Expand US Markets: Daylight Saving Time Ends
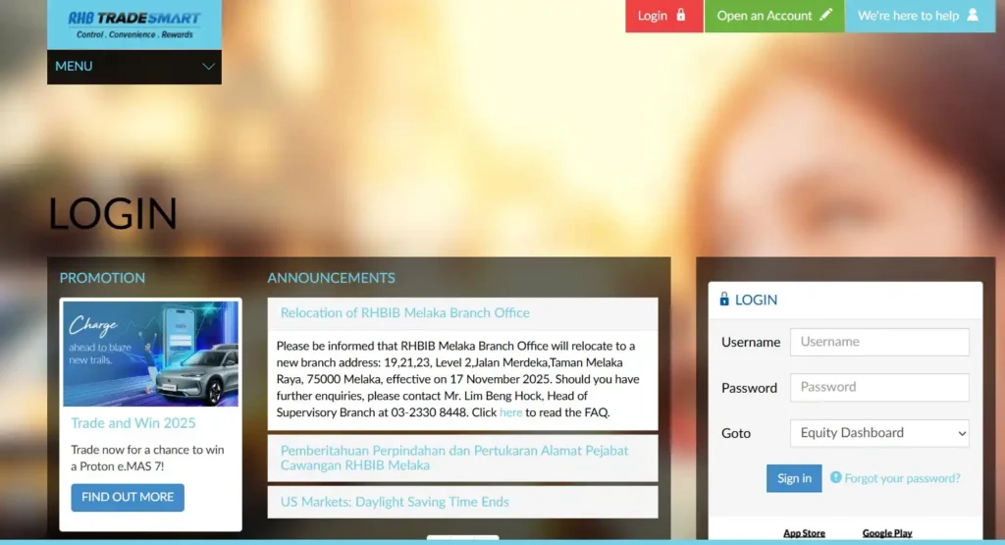This screenshot has height=545, width=1005. pos(463,502)
